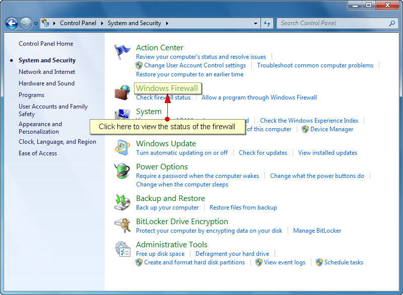Screen dimensions: 403x295
Task: Open Network and Internet category
Action: pos(47,72)
